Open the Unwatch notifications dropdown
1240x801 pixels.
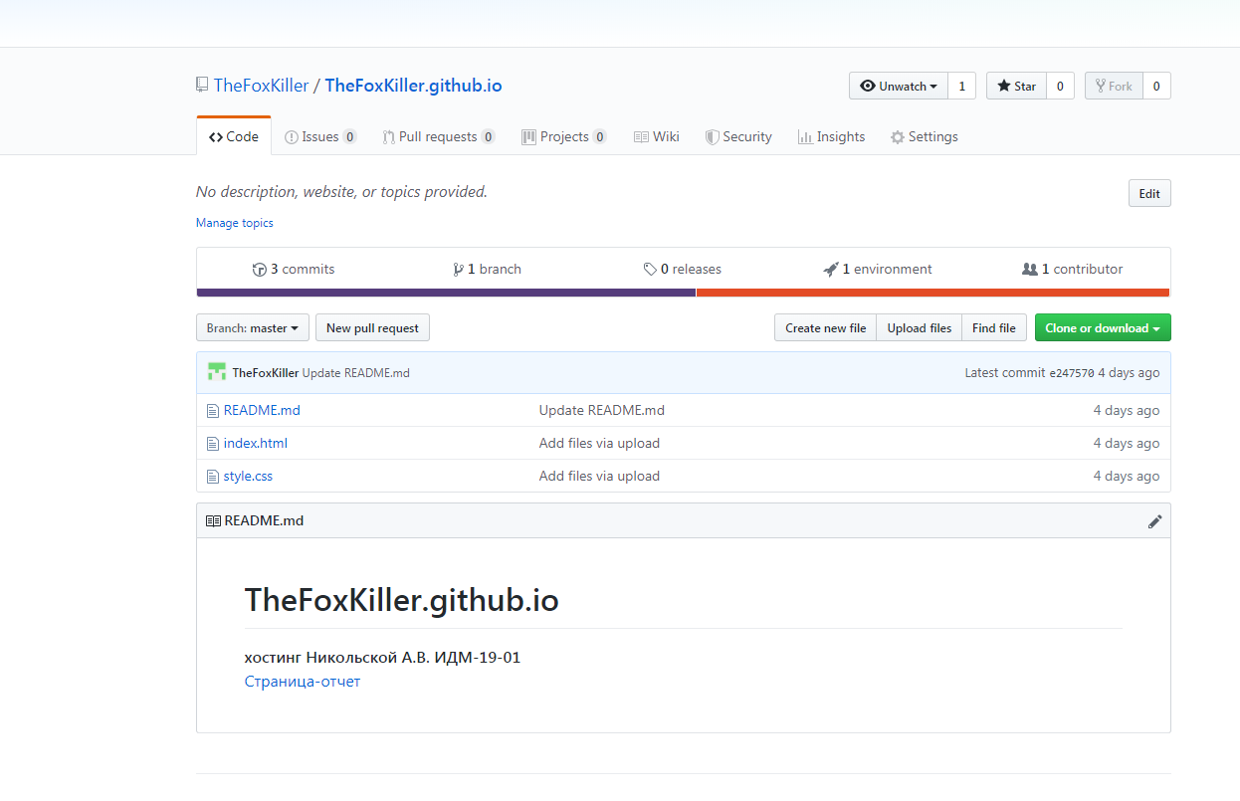click(898, 87)
